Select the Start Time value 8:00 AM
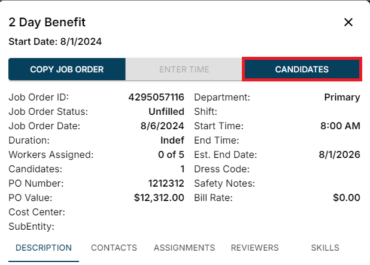370x265 pixels. 340,126
